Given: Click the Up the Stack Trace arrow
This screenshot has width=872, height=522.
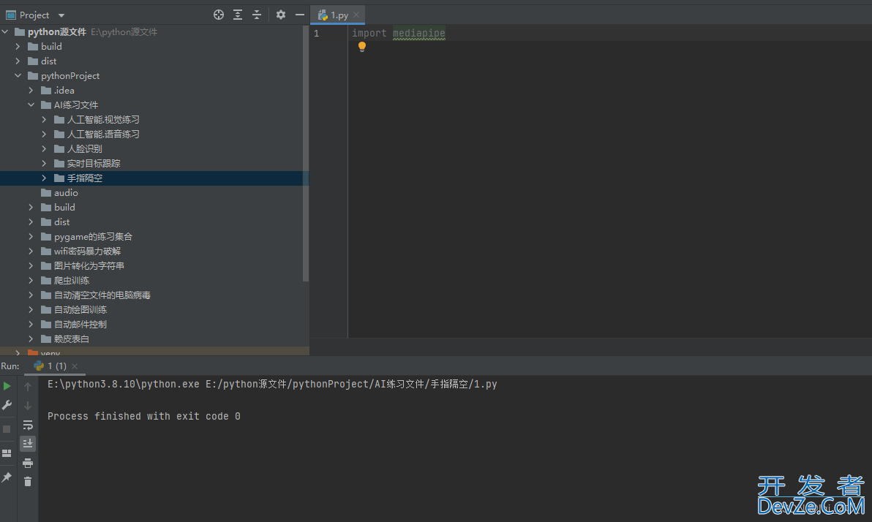Looking at the screenshot, I should click(x=28, y=386).
